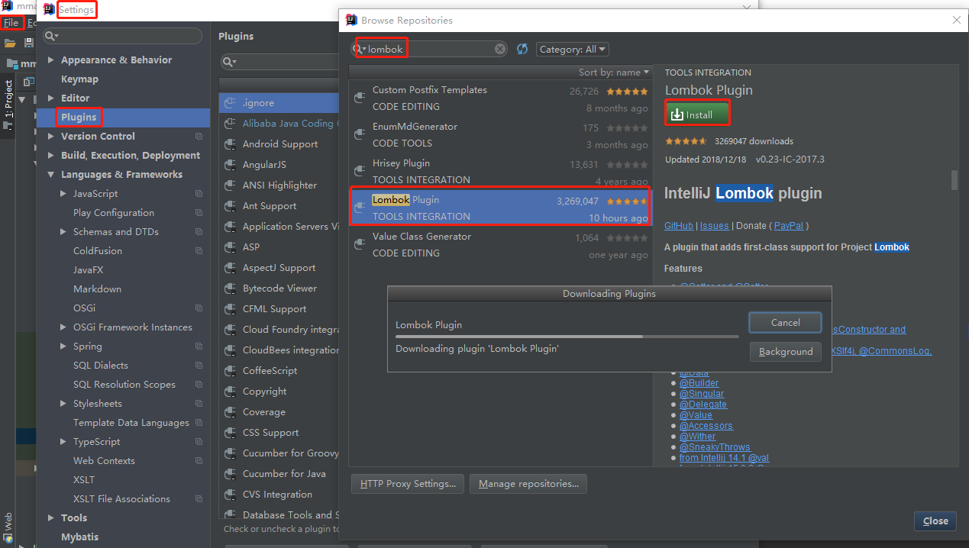The width and height of the screenshot is (969, 548).
Task: Click the plug icon next to .ignore
Action: coord(230,102)
